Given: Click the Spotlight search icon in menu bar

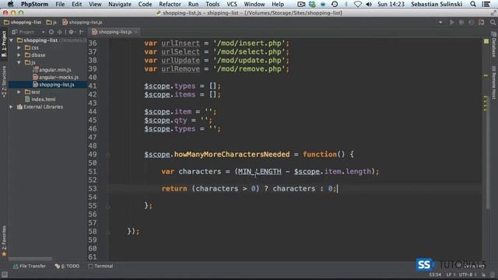Looking at the screenshot, I should pyautogui.click(x=473, y=4).
